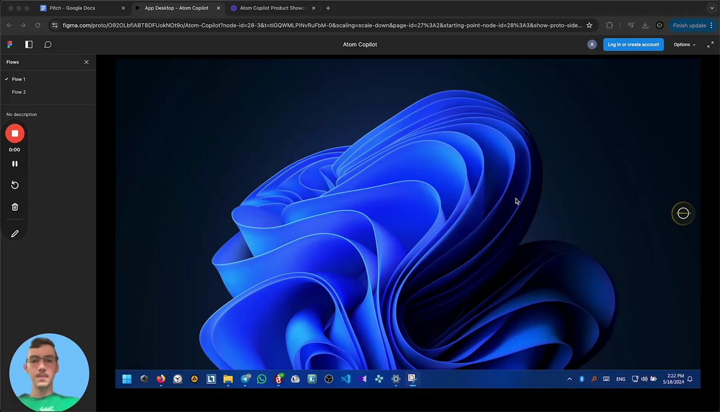Open the taskbar clock showing 2:22 PM

[x=673, y=379]
